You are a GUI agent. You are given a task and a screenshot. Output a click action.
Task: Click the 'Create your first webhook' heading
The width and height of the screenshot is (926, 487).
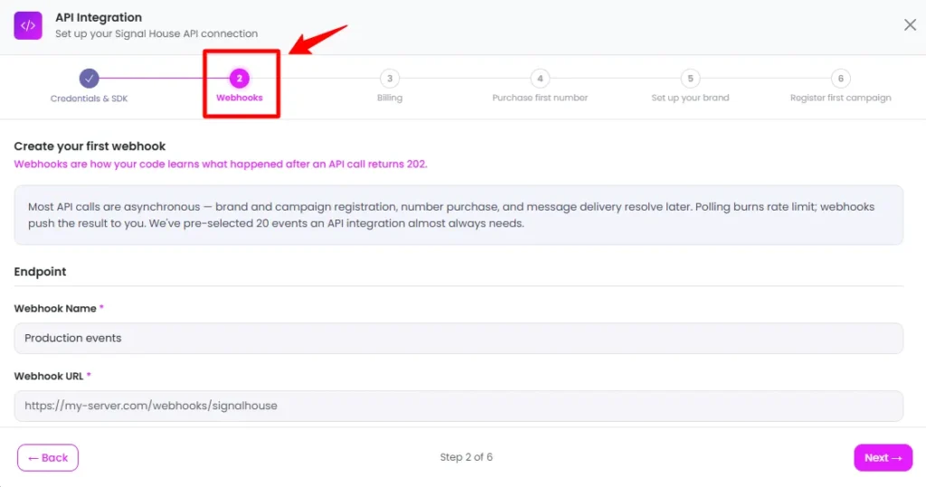pos(90,145)
